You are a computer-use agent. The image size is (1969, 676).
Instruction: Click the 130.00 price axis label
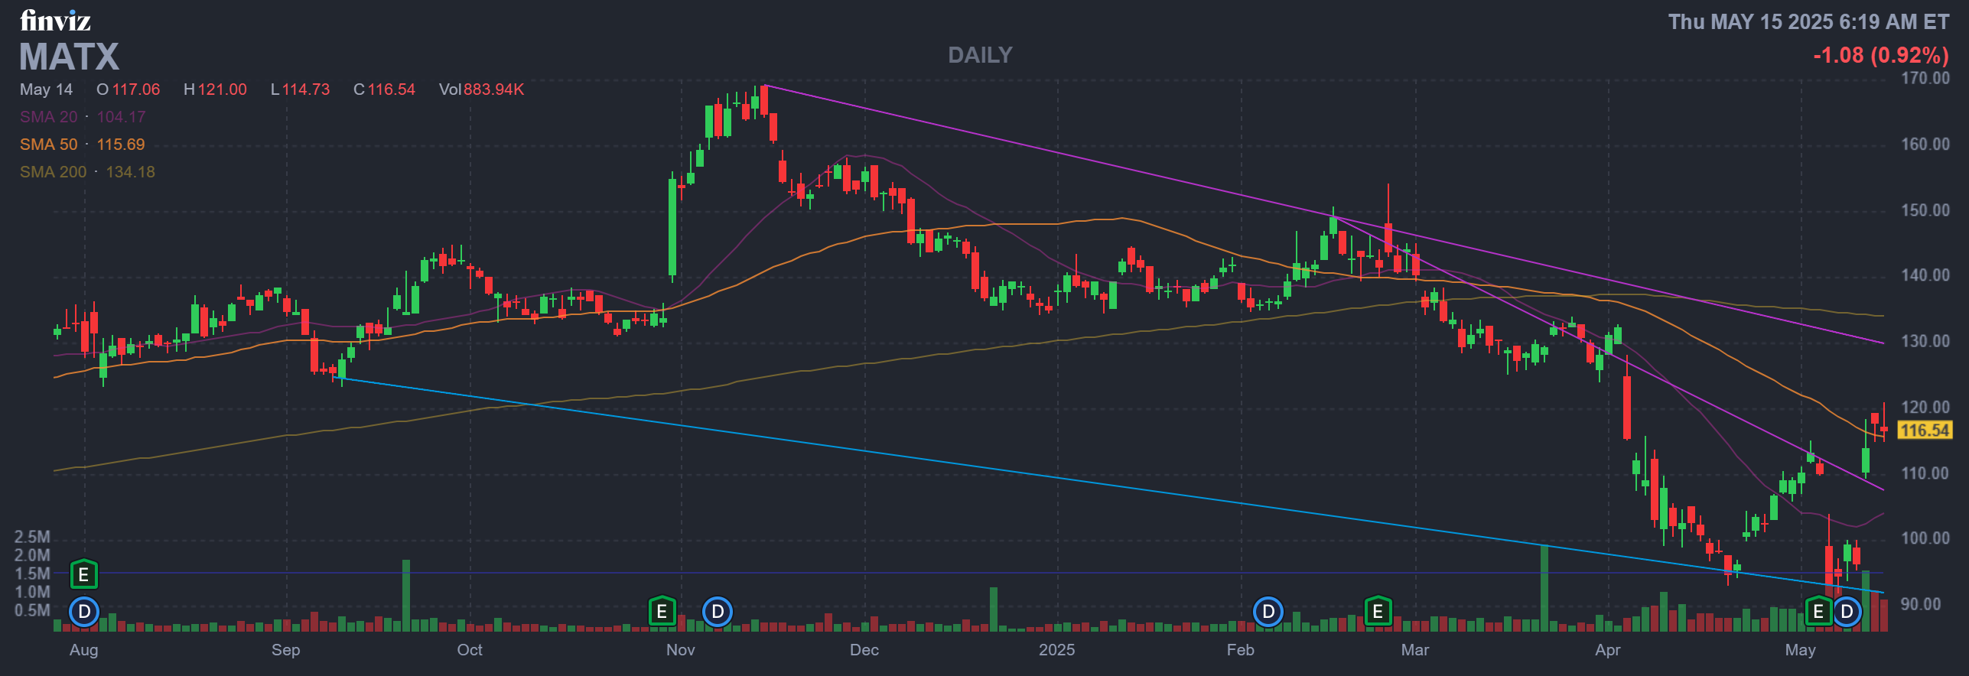1925,341
